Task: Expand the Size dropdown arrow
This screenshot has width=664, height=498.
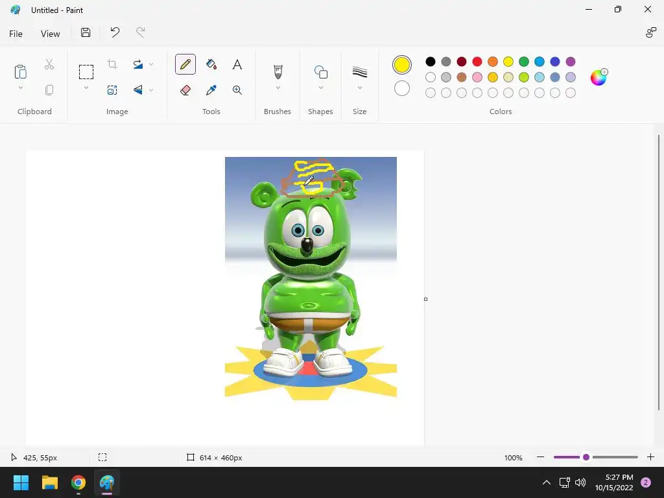Action: [359, 88]
